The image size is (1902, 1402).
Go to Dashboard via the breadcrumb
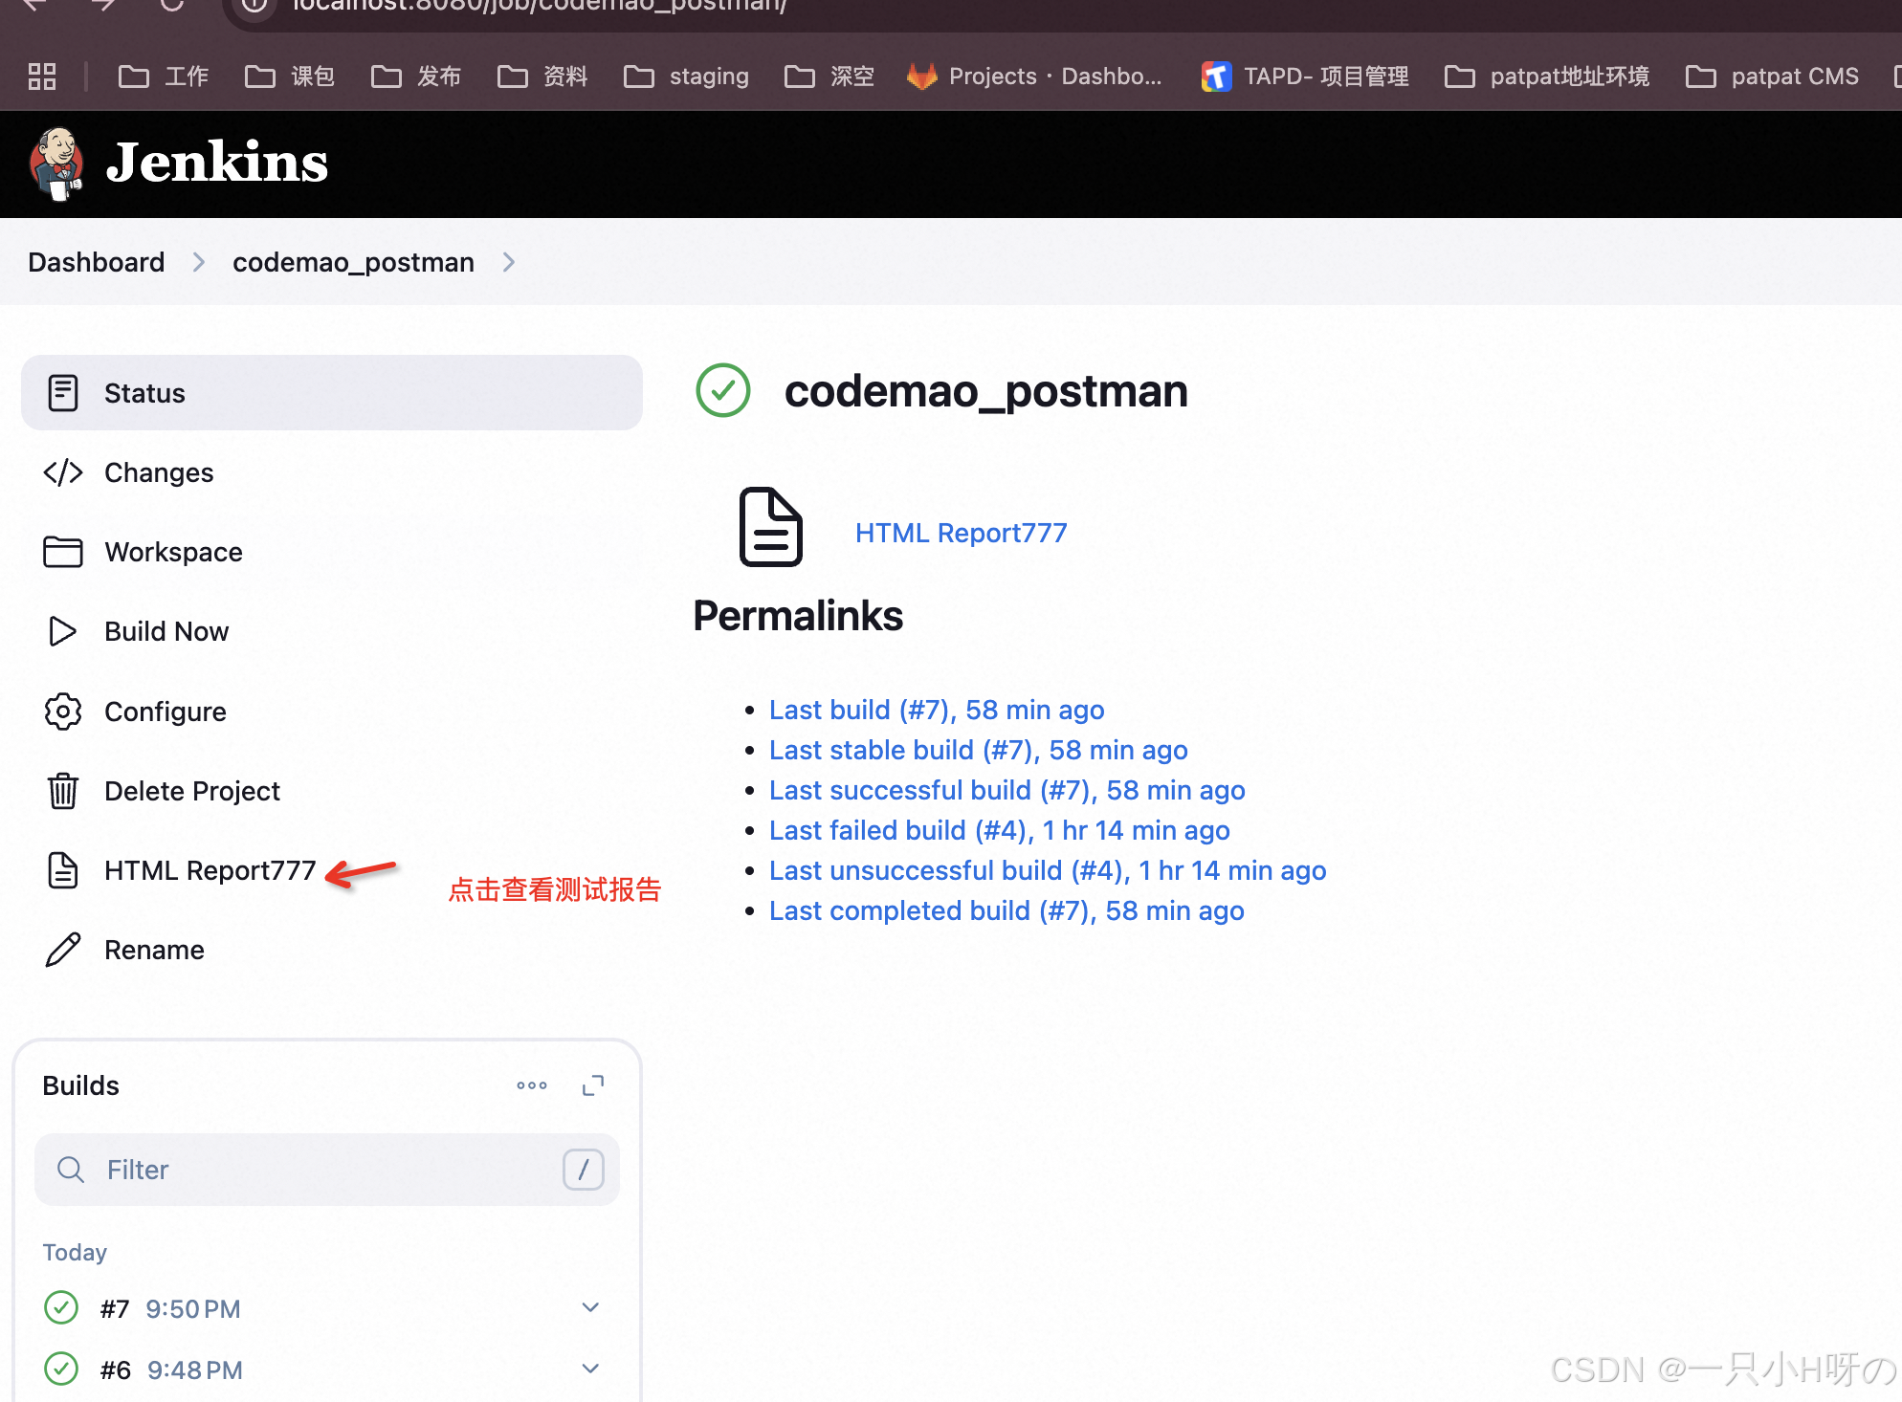97,262
